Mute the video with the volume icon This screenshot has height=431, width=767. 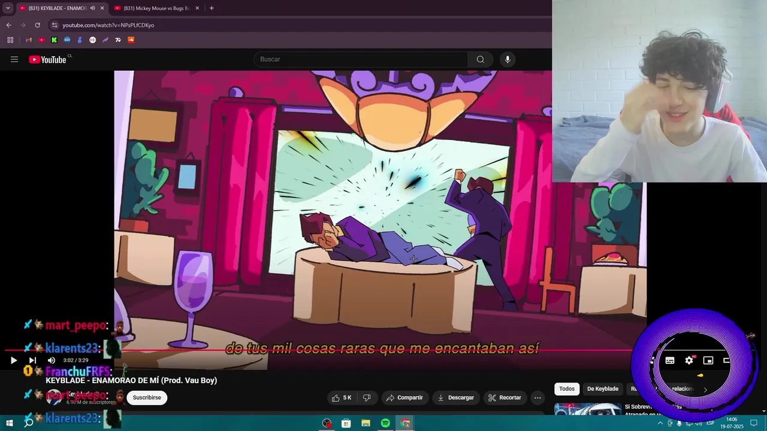51,360
